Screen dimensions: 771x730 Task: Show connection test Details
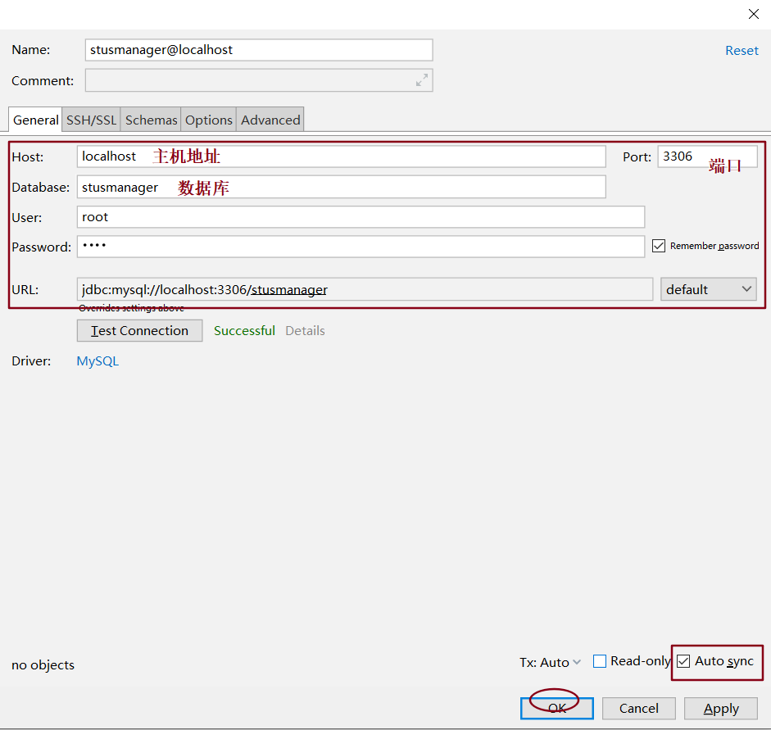pos(305,331)
